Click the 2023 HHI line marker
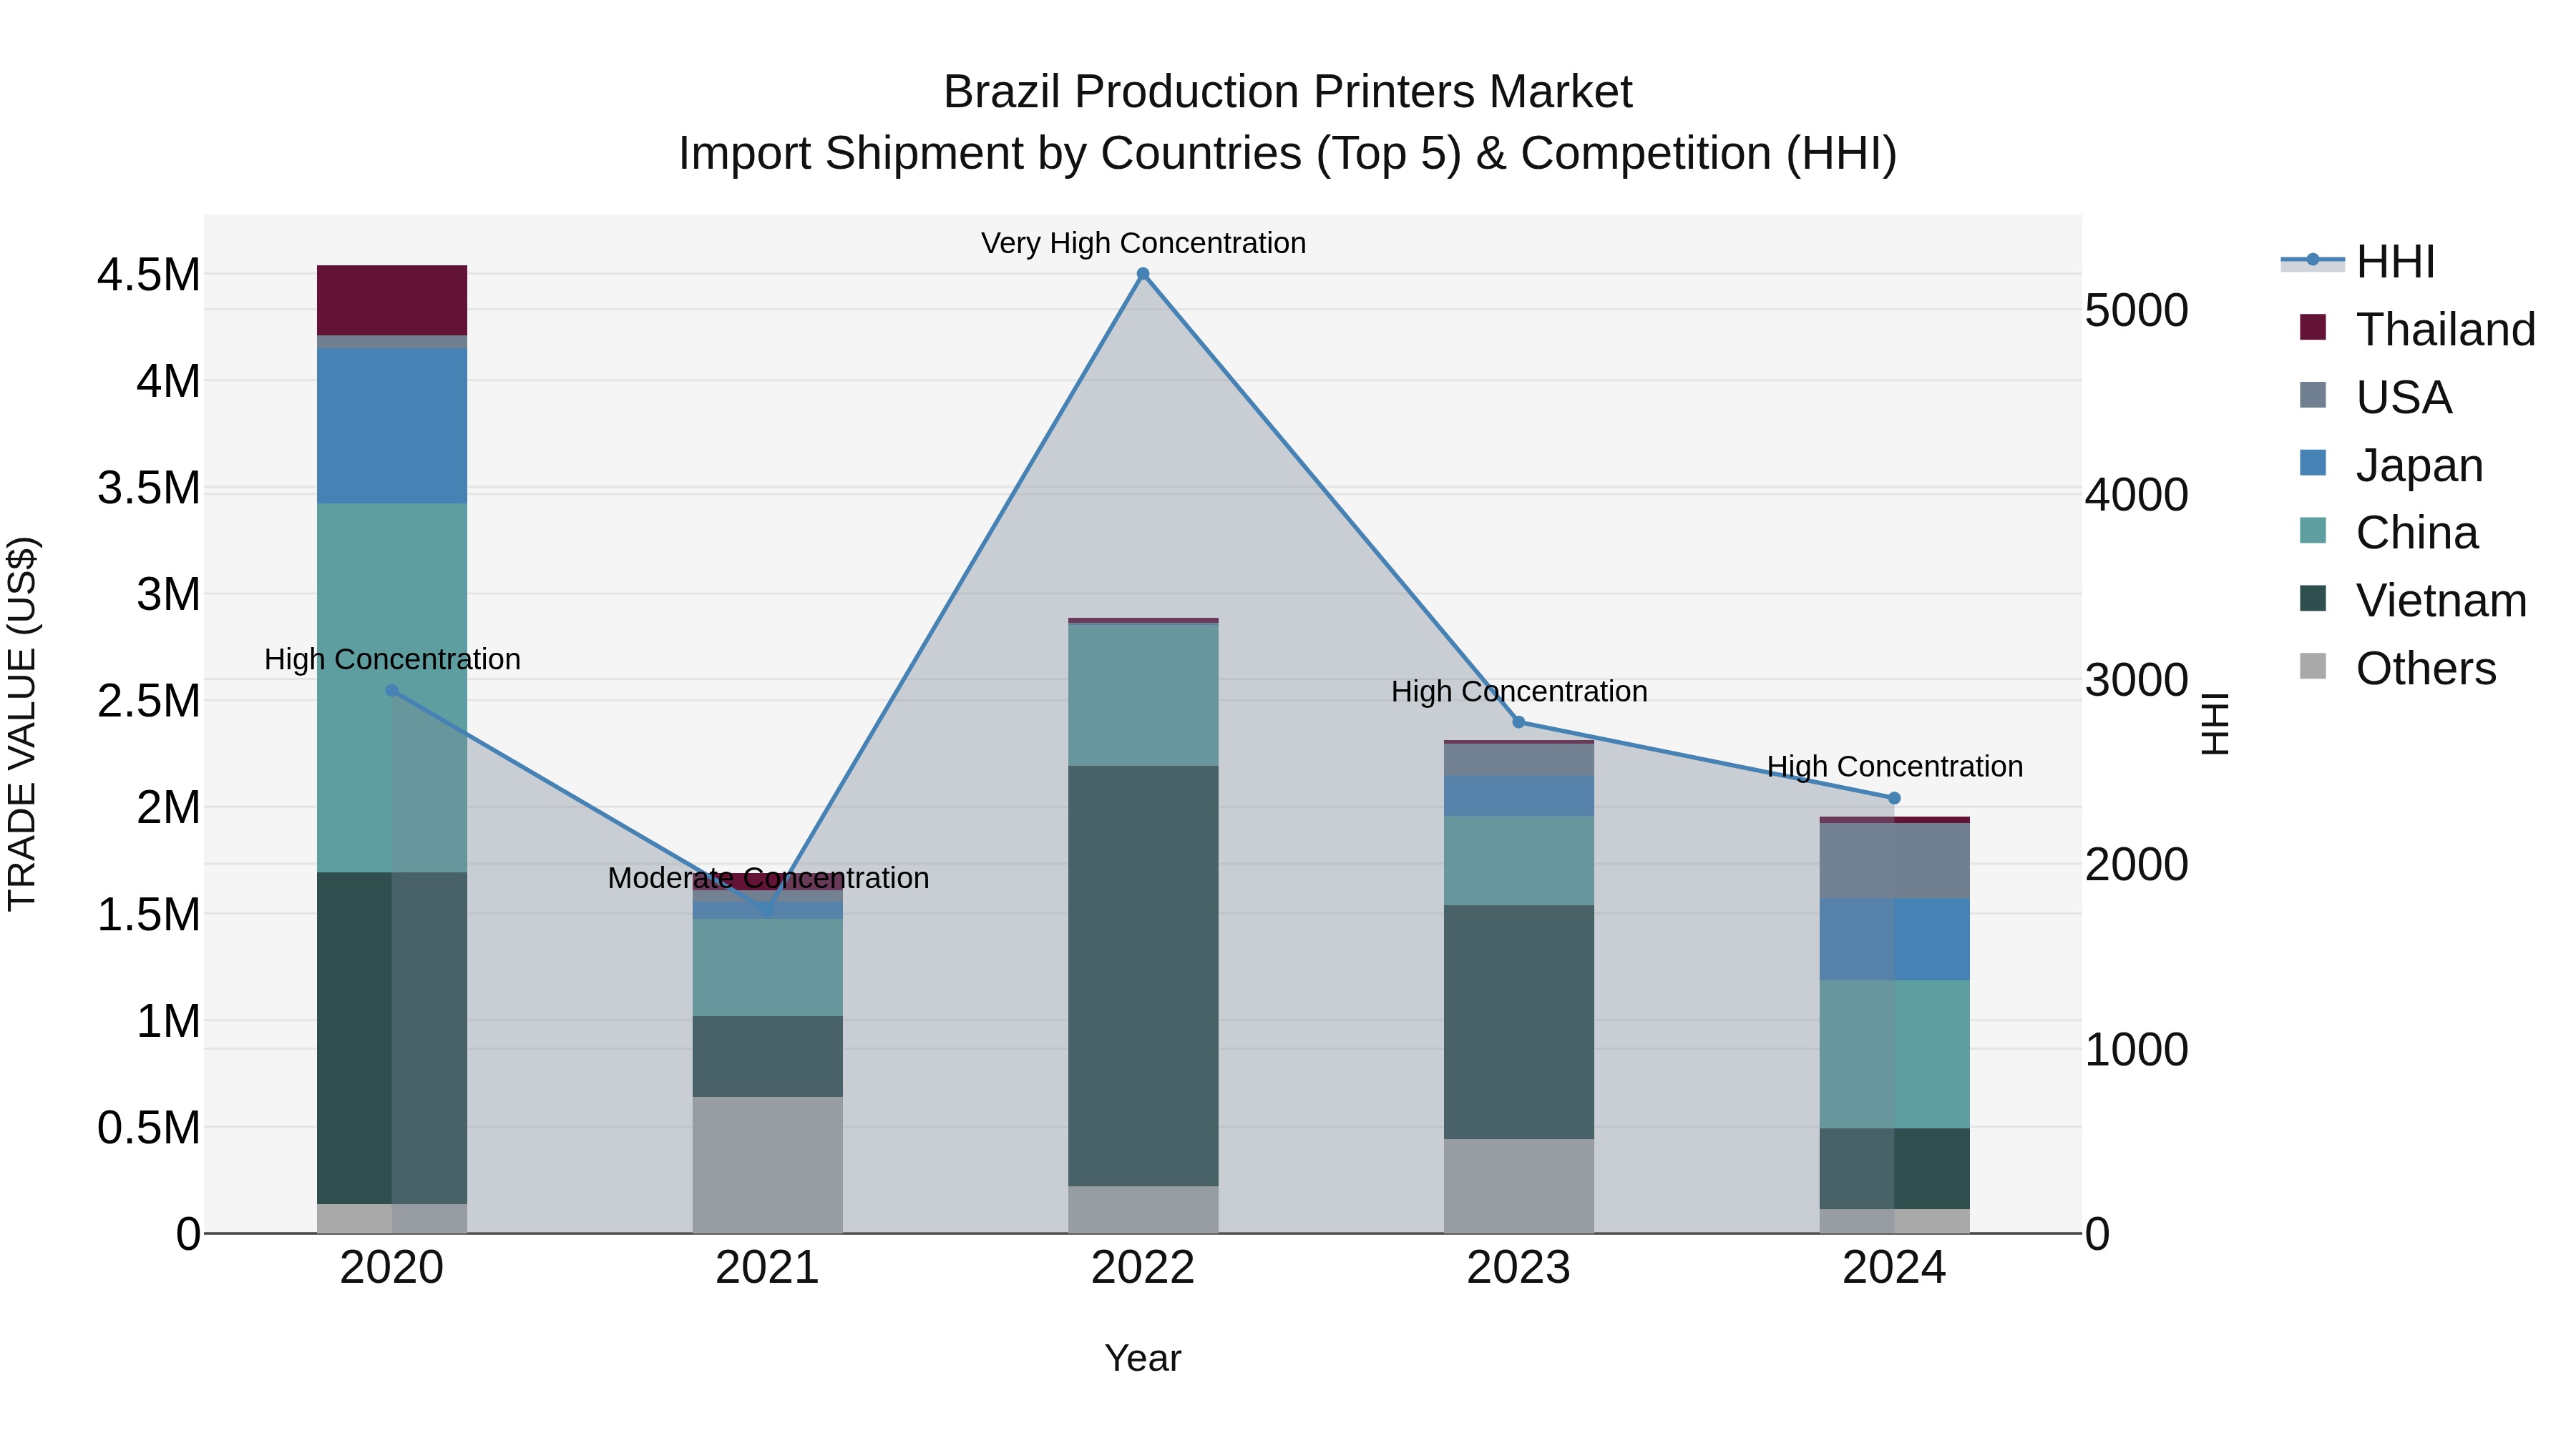Image resolution: width=2576 pixels, height=1448 pixels. coord(1518,722)
